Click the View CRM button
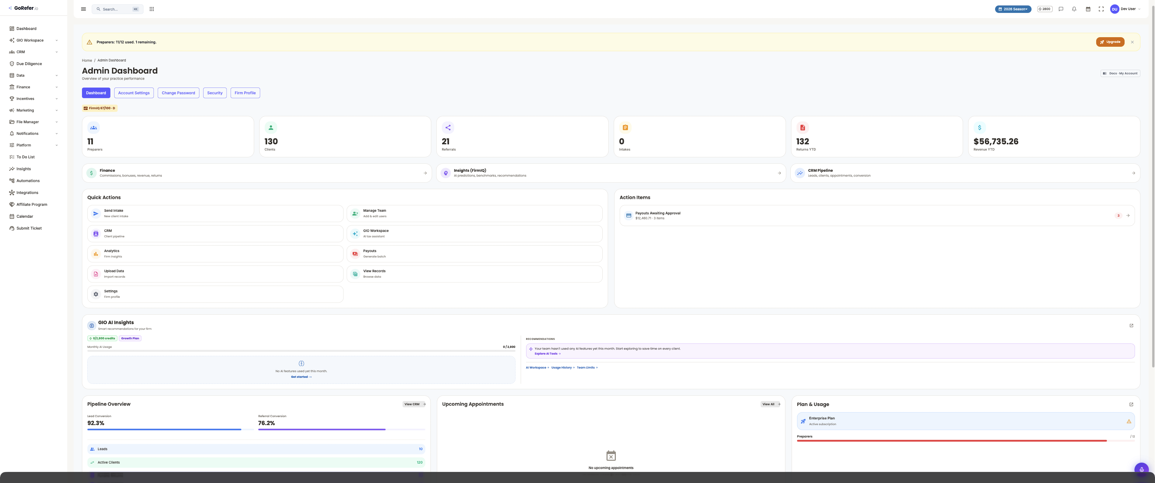 pos(414,404)
